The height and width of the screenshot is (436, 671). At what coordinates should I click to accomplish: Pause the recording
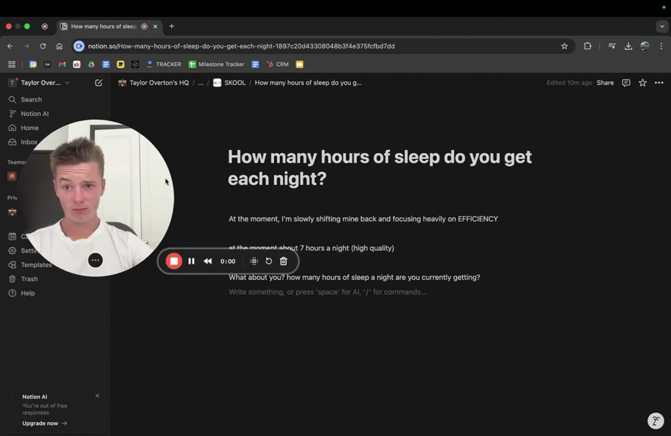click(x=191, y=261)
